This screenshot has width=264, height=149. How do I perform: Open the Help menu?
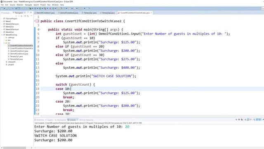62,5
